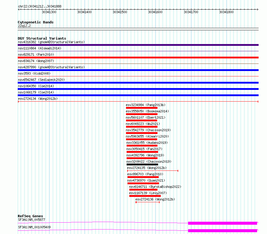Click the Cytogenetic Bands track title
Screen dimensions: 267x234
(36, 22)
